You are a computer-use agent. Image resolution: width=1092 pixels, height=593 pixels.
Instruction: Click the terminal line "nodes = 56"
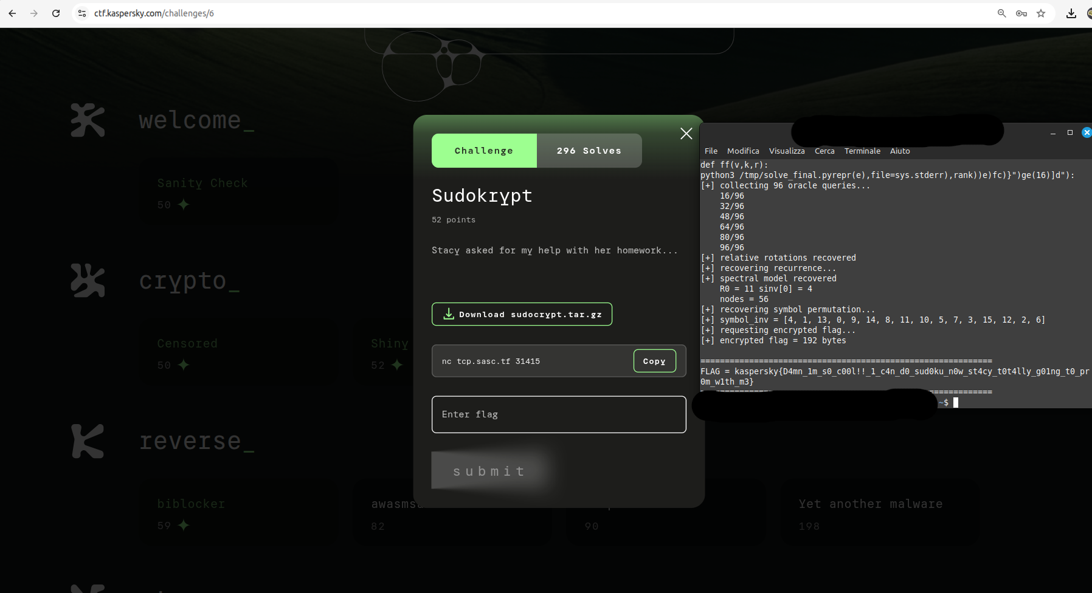[744, 299]
